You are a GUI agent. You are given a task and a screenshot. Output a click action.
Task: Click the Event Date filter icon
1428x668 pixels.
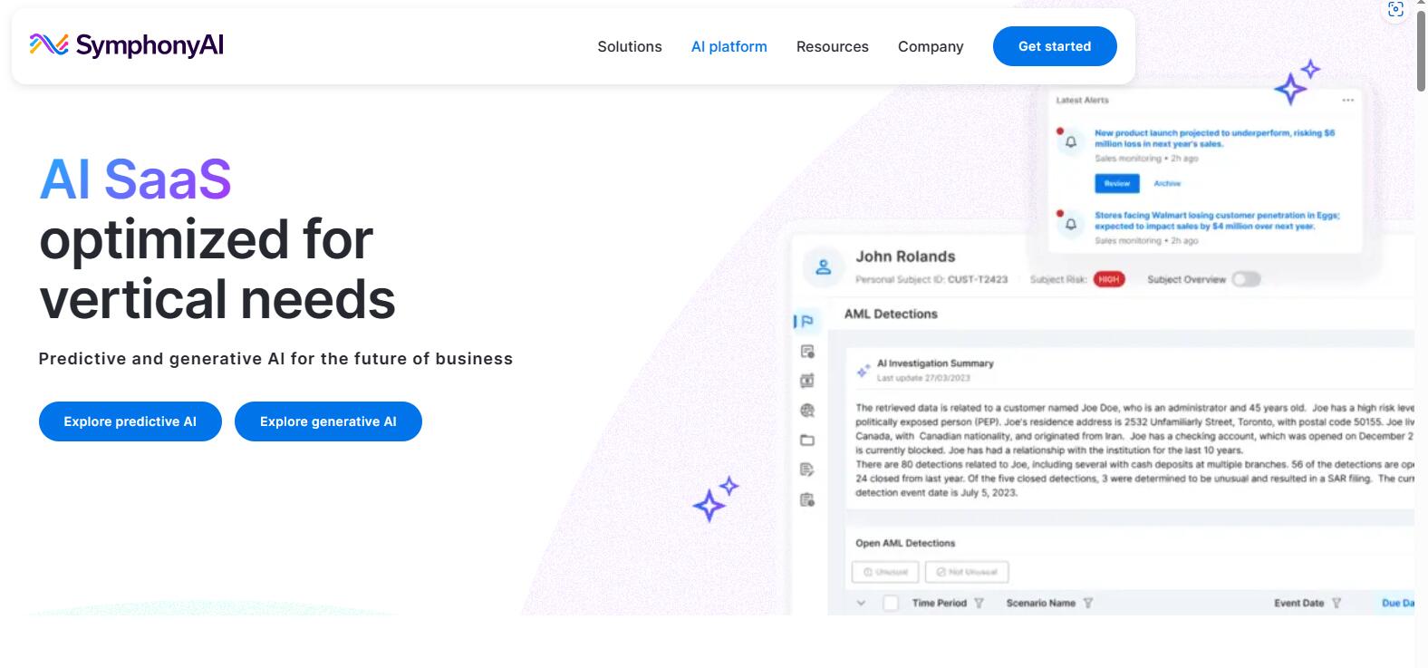(1336, 603)
